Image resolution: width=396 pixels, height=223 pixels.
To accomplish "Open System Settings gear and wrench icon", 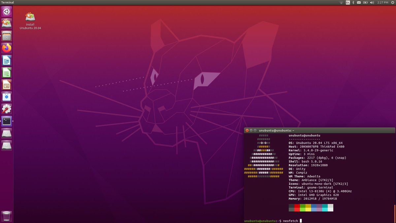I will tap(7, 109).
